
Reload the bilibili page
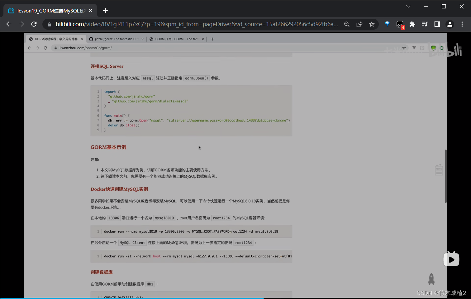coord(34,24)
